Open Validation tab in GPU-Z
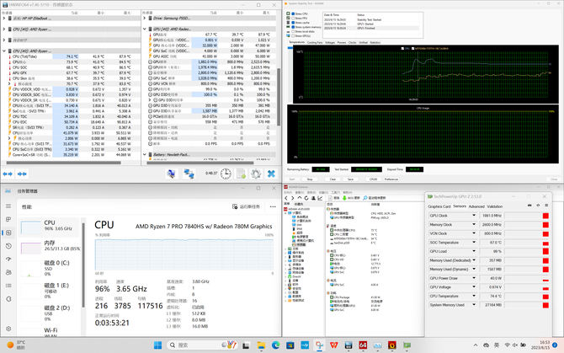Screen dimensions: 564x353 click(x=495, y=206)
